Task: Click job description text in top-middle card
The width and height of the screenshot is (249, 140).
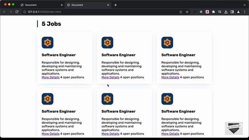Action: [x=121, y=68]
